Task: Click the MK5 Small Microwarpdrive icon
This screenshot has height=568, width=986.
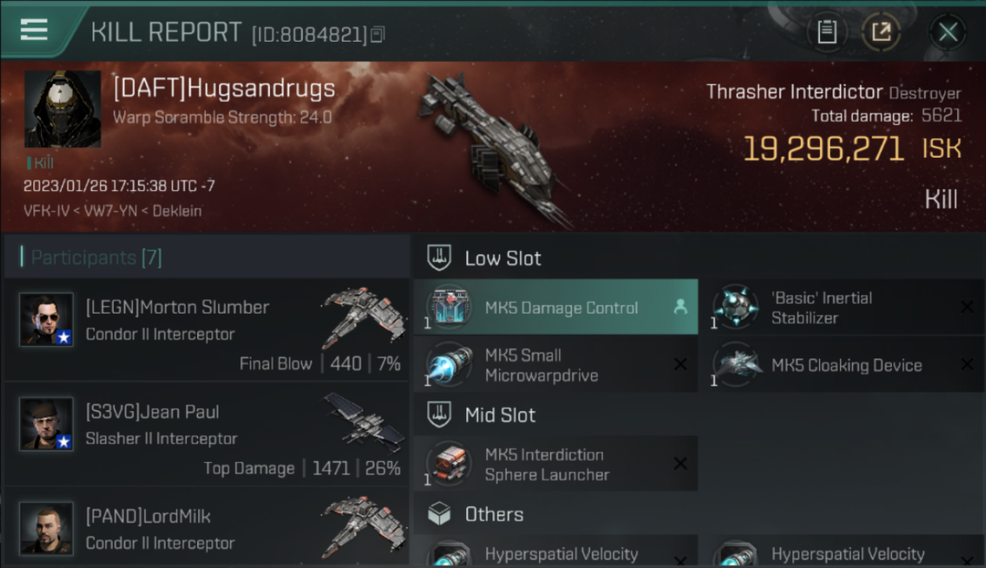Action: 449,365
